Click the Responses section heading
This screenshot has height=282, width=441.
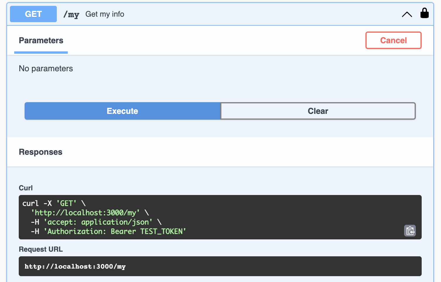point(41,152)
